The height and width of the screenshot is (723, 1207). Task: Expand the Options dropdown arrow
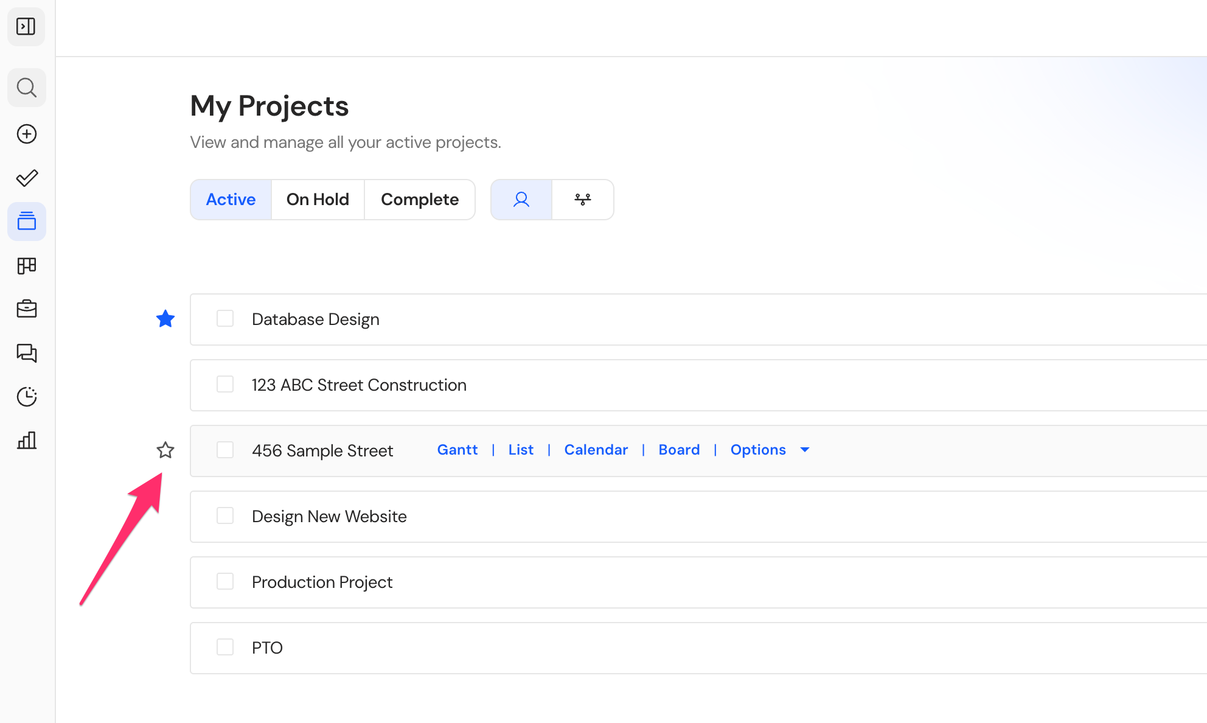click(805, 450)
